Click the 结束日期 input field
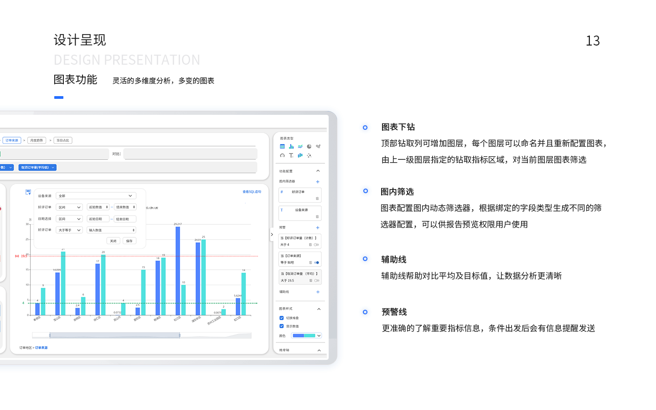 point(125,219)
